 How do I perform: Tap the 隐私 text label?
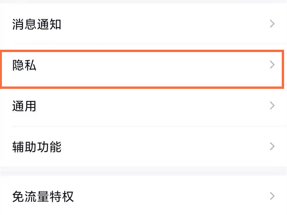tap(24, 65)
